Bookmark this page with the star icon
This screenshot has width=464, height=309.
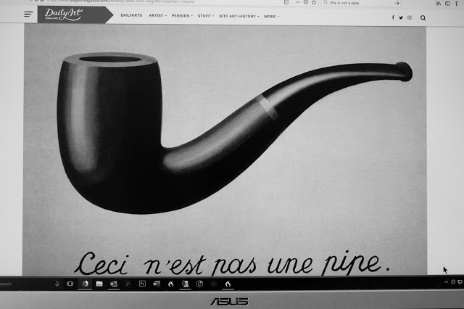[314, 2]
